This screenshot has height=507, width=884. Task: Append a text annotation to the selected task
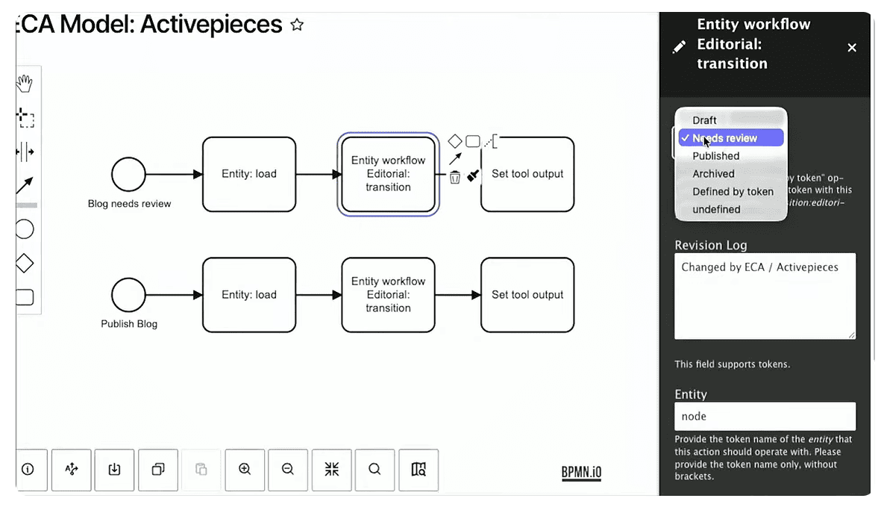pyautogui.click(x=491, y=140)
